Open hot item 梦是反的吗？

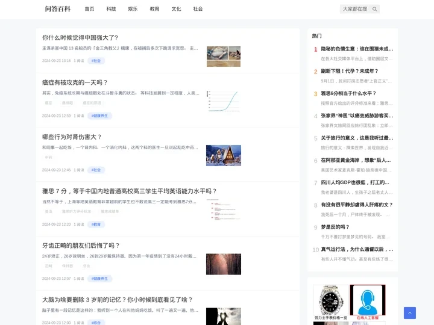(x=335, y=227)
